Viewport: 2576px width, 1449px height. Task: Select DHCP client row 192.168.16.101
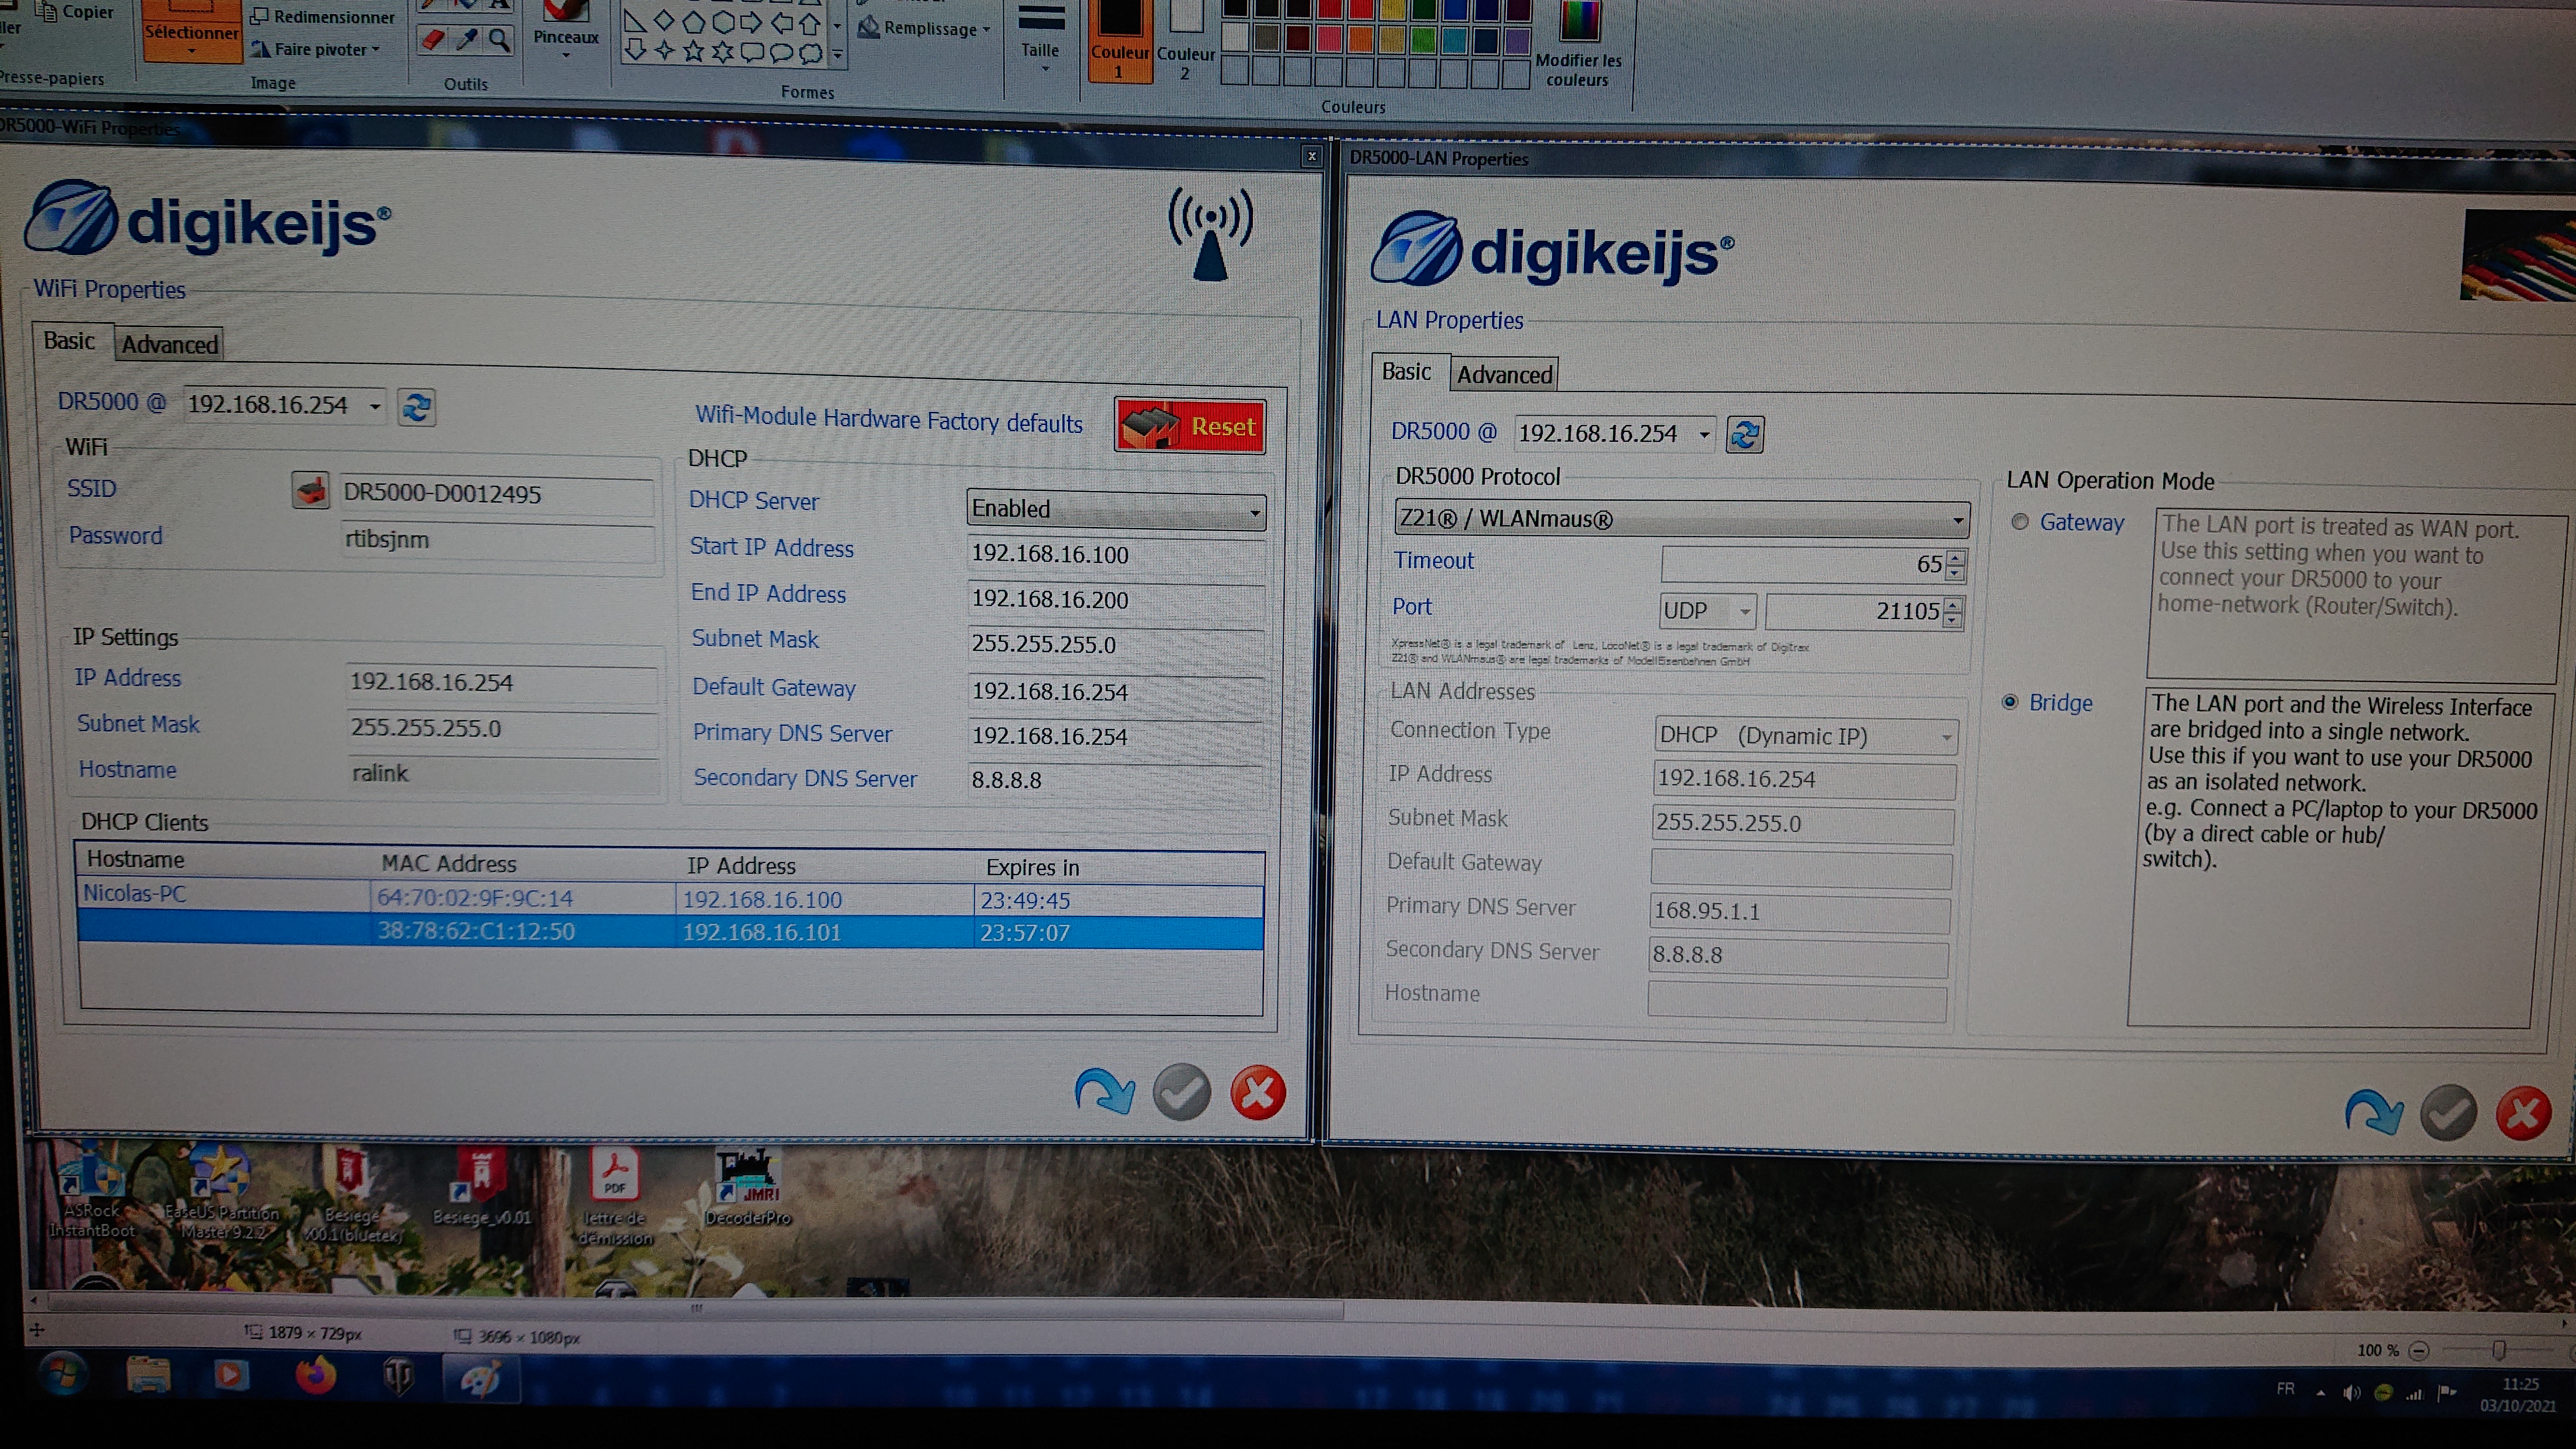(670, 932)
